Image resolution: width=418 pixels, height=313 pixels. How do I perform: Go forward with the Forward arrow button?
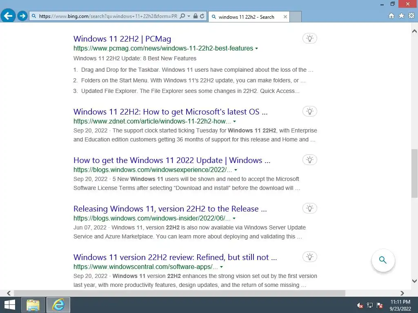pos(23,16)
